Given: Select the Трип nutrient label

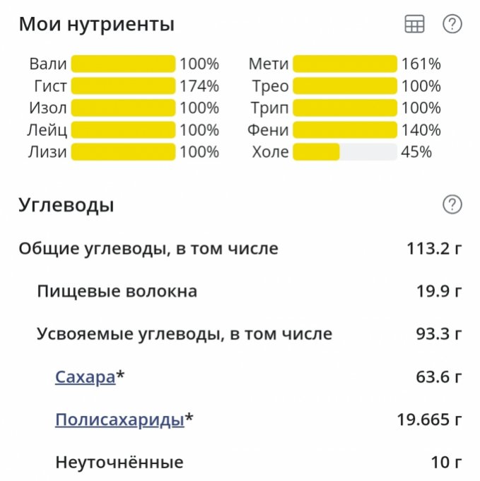Looking at the screenshot, I should (269, 108).
